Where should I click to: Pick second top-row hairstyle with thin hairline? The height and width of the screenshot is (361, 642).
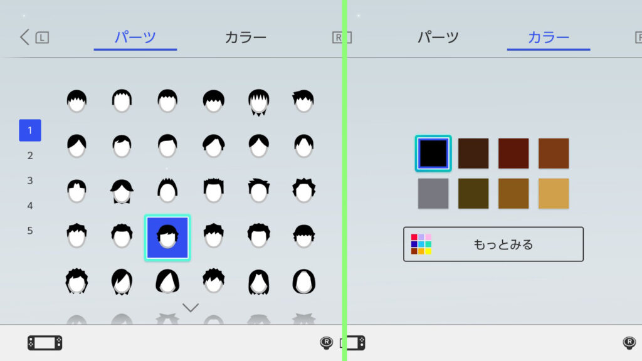point(122,101)
